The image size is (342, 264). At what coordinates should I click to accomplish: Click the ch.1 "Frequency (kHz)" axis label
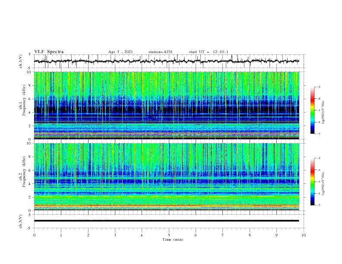(x=24, y=99)
